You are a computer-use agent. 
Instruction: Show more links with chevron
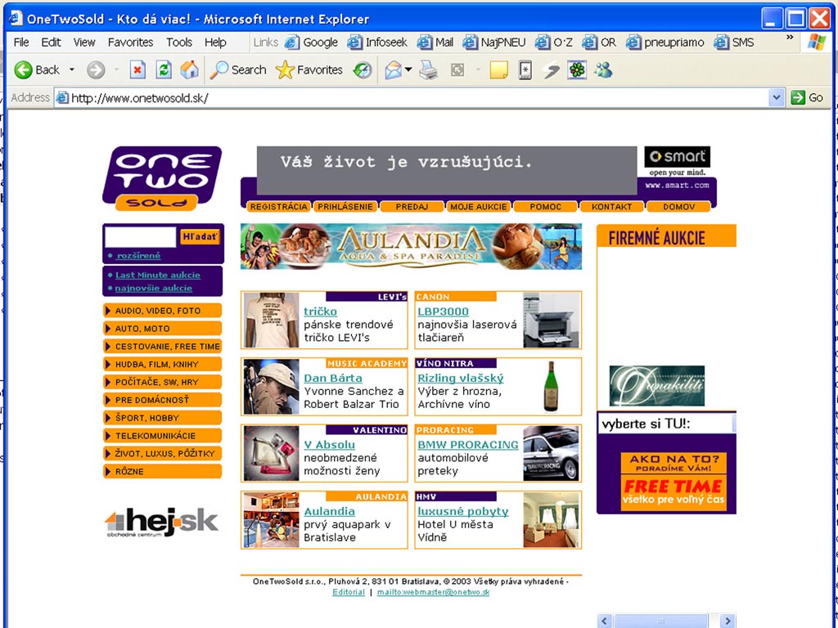pos(790,38)
